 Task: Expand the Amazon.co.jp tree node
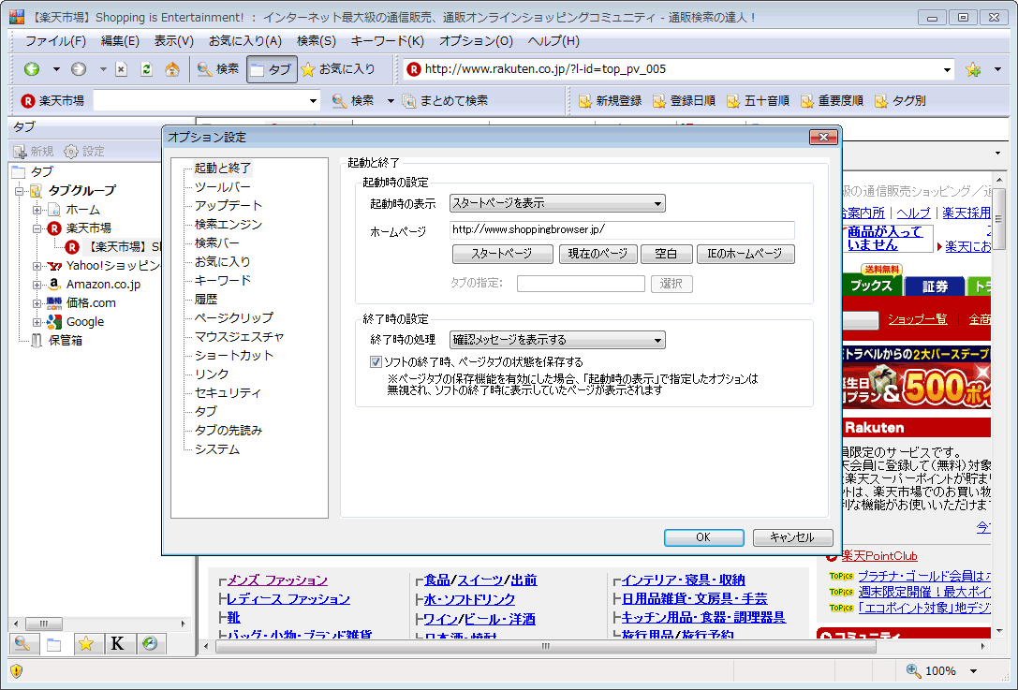click(37, 285)
